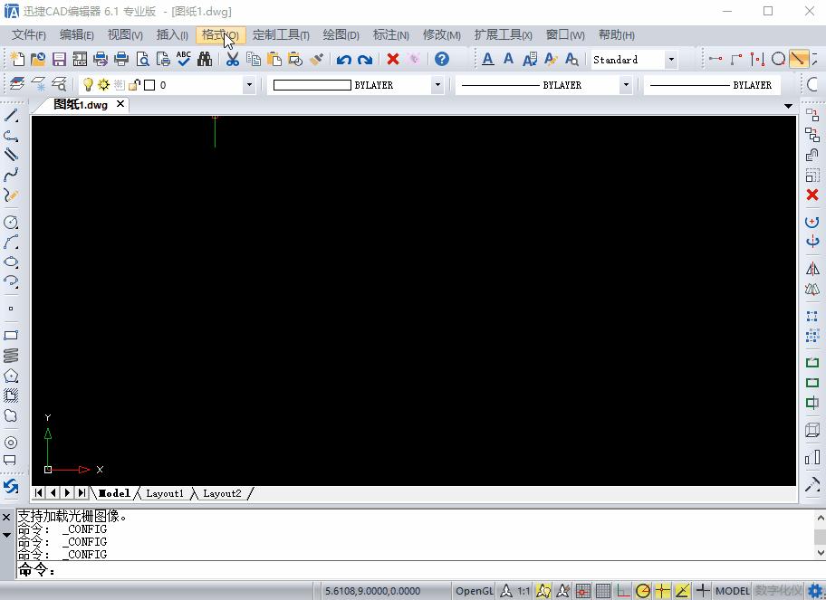Switch to the Layout1 tab

[x=165, y=493]
